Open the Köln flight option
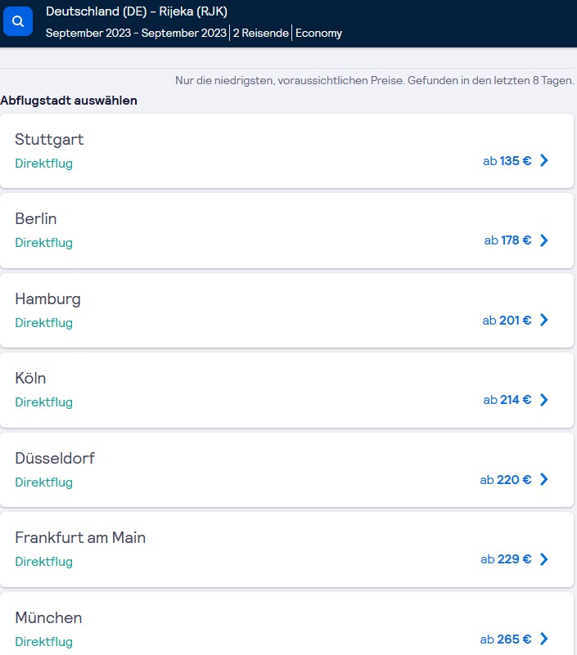577x655 pixels. pos(31,379)
